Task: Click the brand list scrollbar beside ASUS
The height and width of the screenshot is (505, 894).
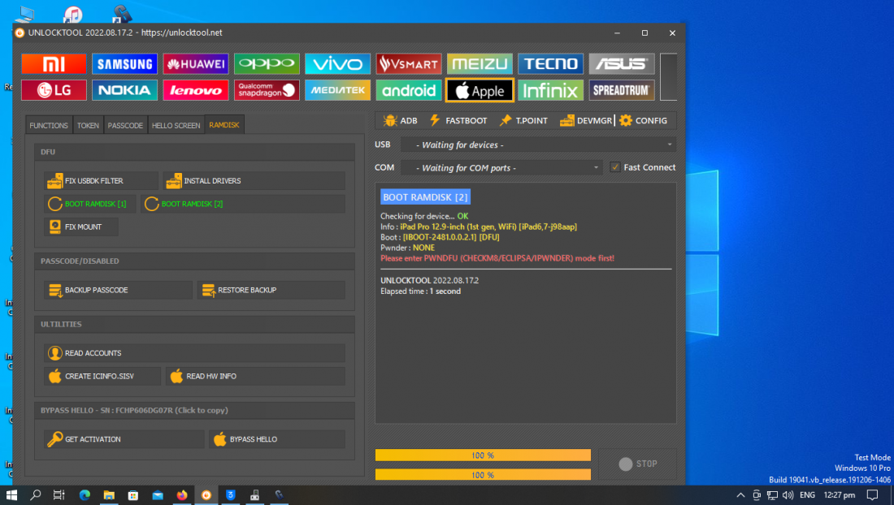Action: [x=668, y=77]
